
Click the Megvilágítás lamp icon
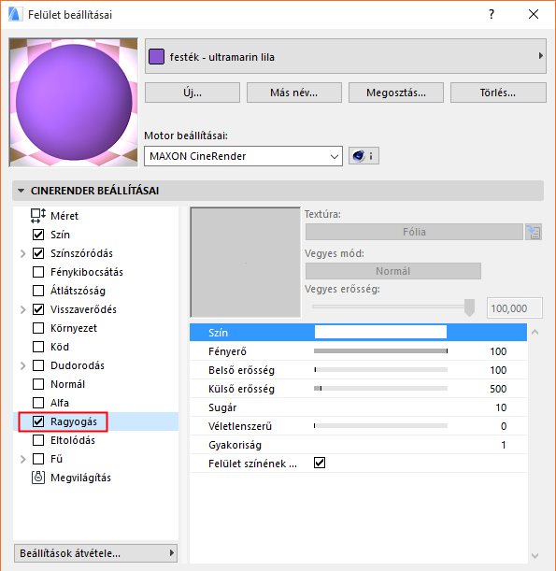click(x=38, y=477)
